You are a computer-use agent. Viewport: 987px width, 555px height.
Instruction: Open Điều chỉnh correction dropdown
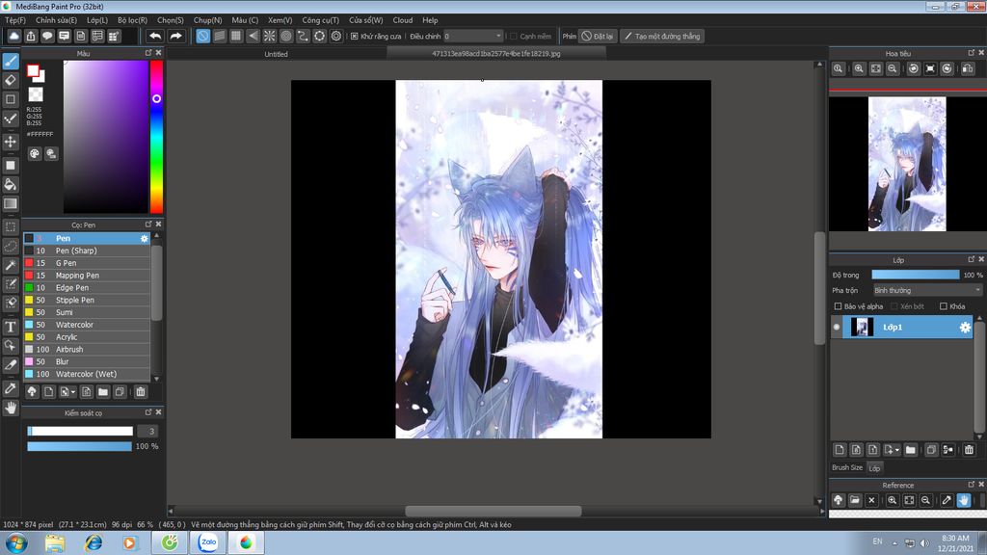473,36
